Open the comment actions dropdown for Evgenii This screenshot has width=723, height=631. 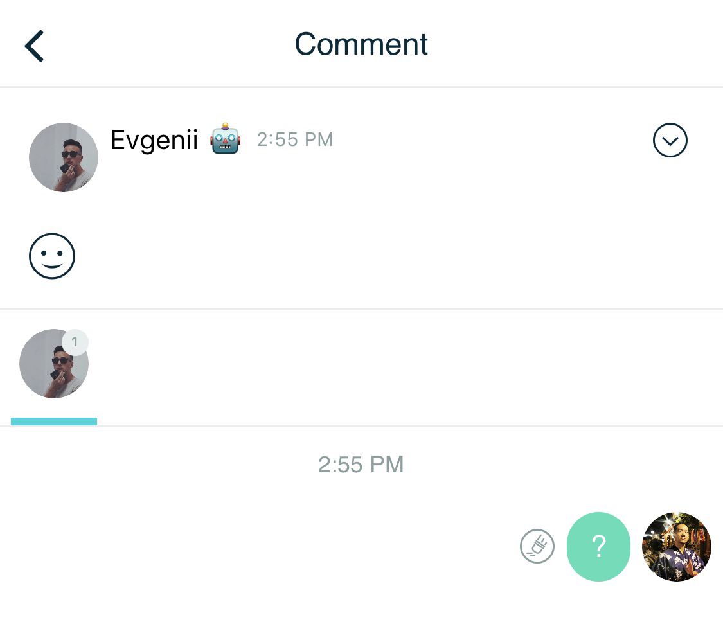click(x=670, y=140)
